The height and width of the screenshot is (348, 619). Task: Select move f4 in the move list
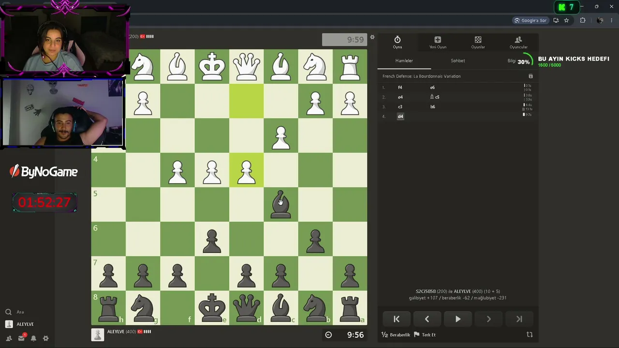[400, 87]
